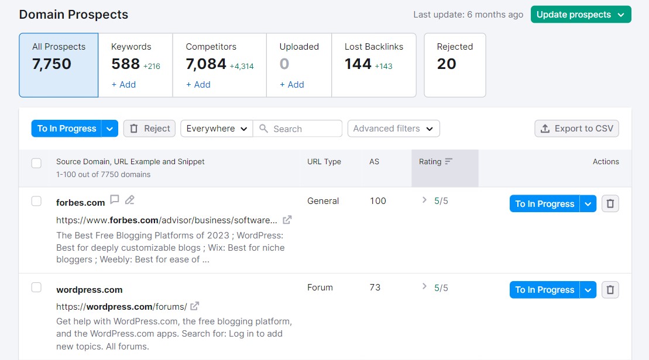Click the General URL type cell
649x360 pixels.
point(323,201)
